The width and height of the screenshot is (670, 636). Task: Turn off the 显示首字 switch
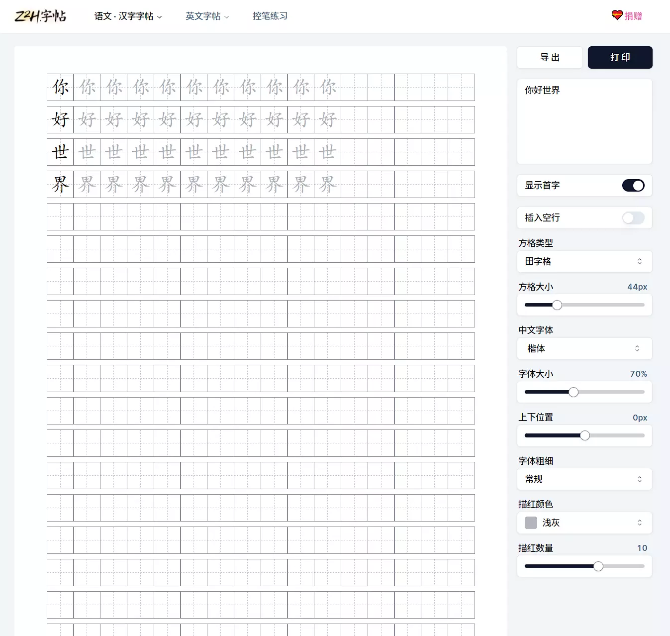tap(633, 186)
